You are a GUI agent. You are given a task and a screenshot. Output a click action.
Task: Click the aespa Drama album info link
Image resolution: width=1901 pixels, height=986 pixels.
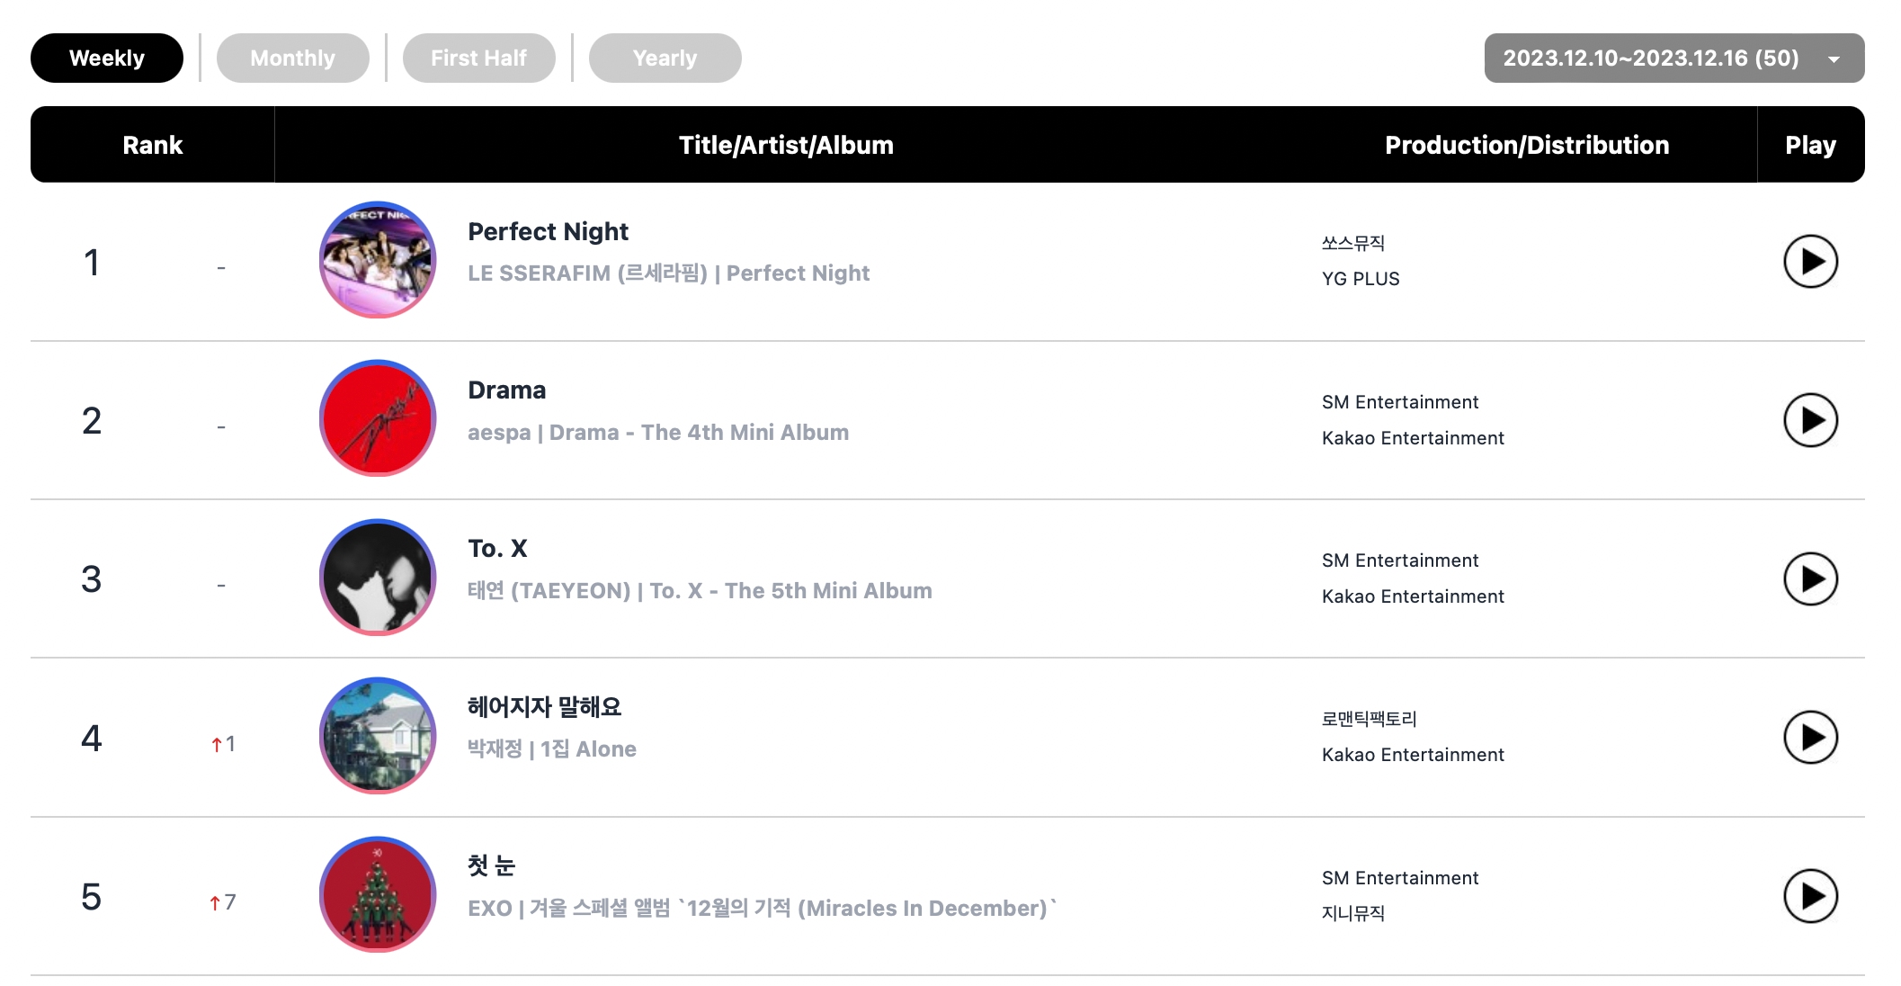pos(657,433)
